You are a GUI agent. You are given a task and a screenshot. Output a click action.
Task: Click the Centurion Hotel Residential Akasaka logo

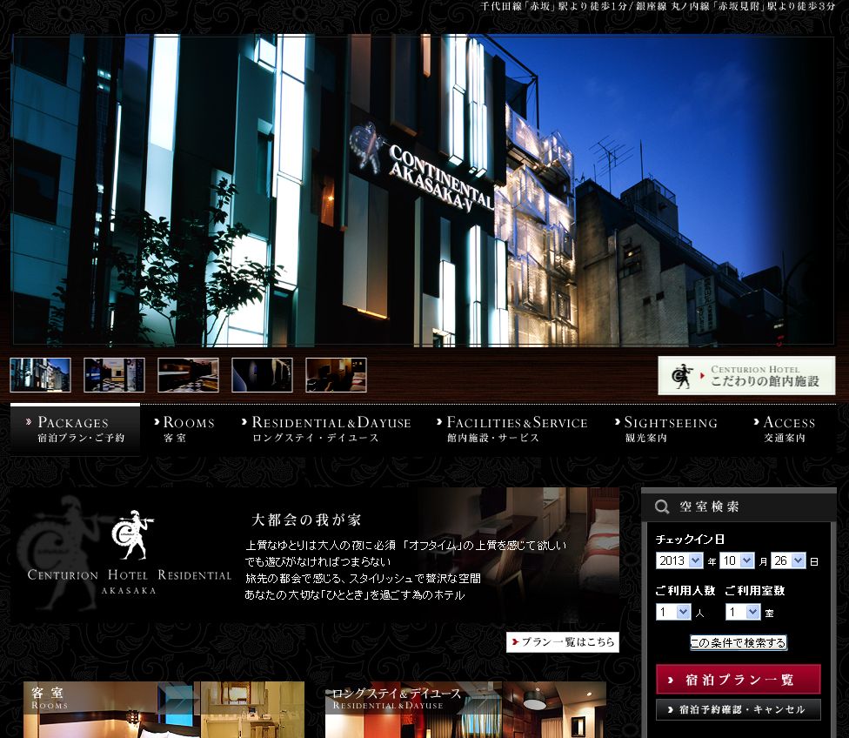[x=130, y=553]
